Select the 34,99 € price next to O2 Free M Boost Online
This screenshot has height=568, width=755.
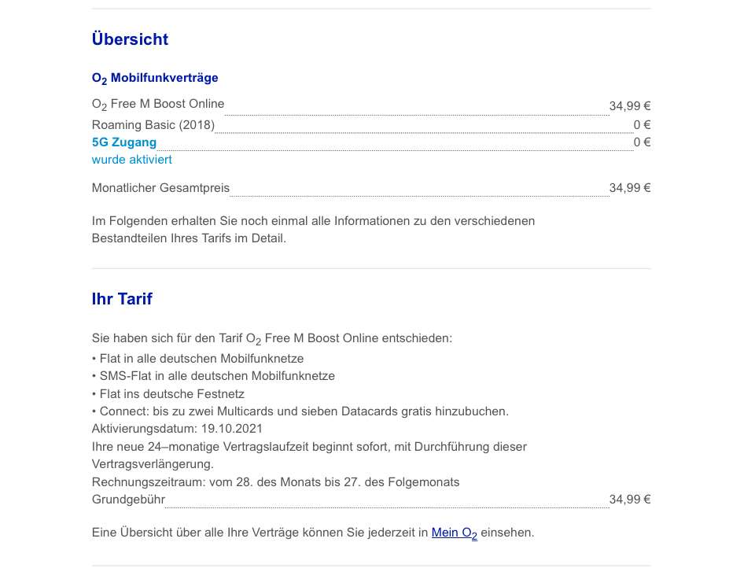tap(630, 106)
